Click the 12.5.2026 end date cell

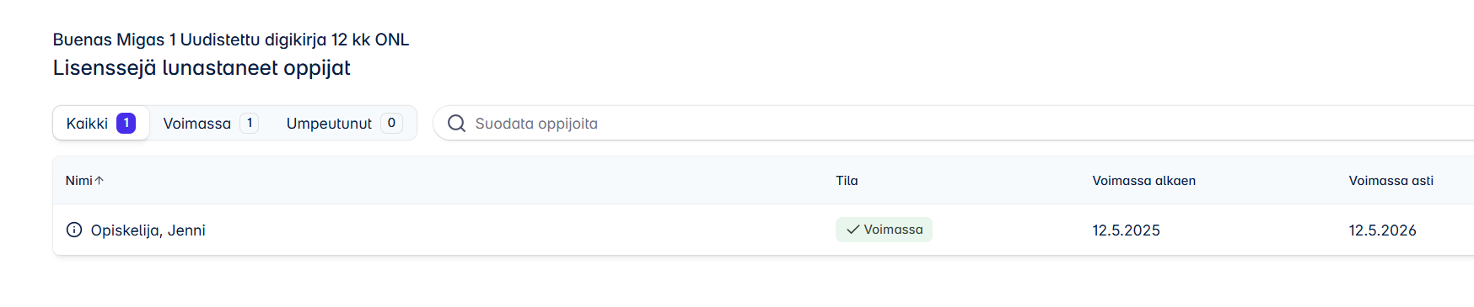point(1382,230)
